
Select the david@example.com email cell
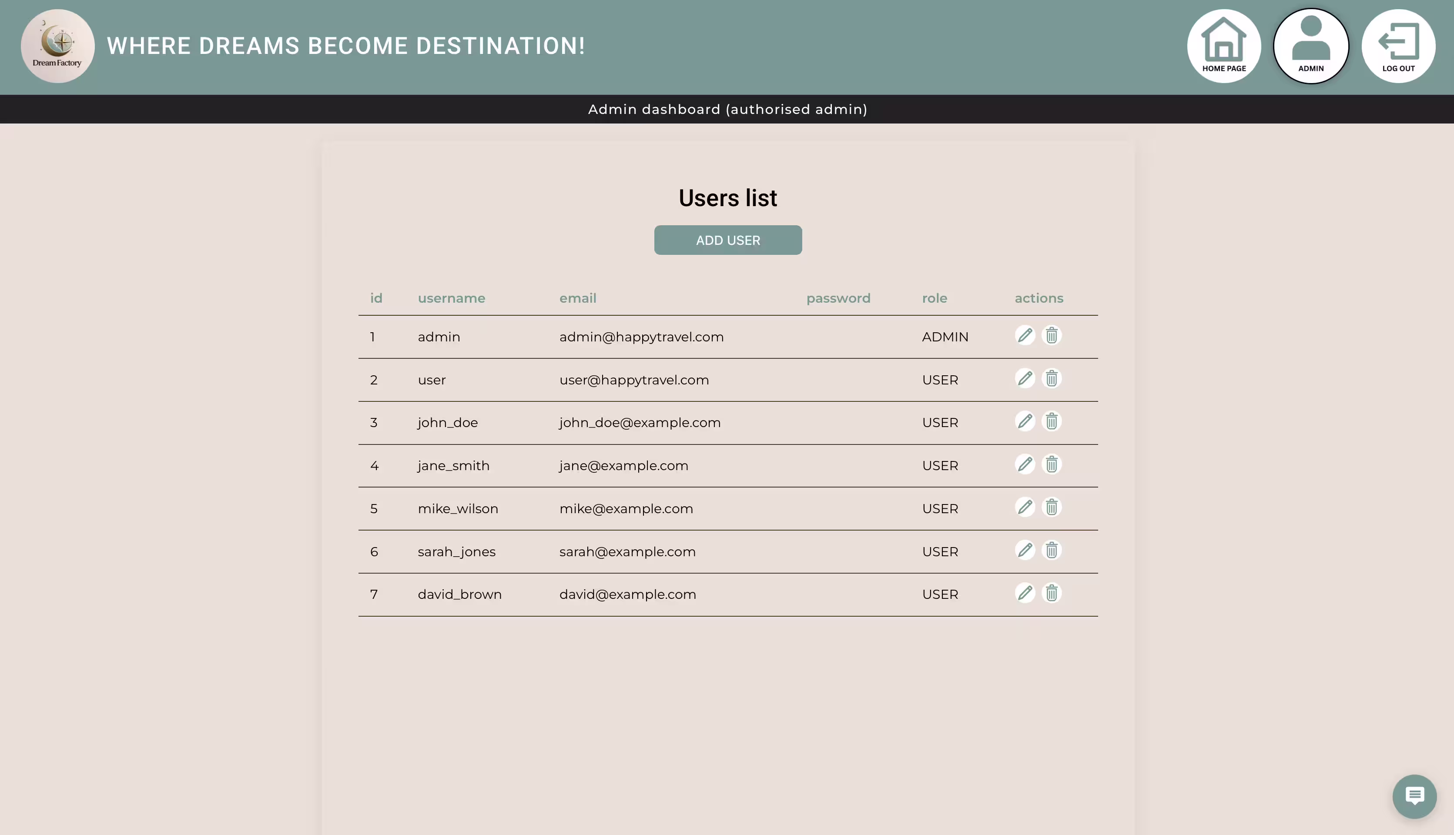627,595
